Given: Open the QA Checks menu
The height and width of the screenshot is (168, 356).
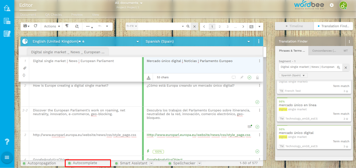Looking at the screenshot, I should coord(53,15).
